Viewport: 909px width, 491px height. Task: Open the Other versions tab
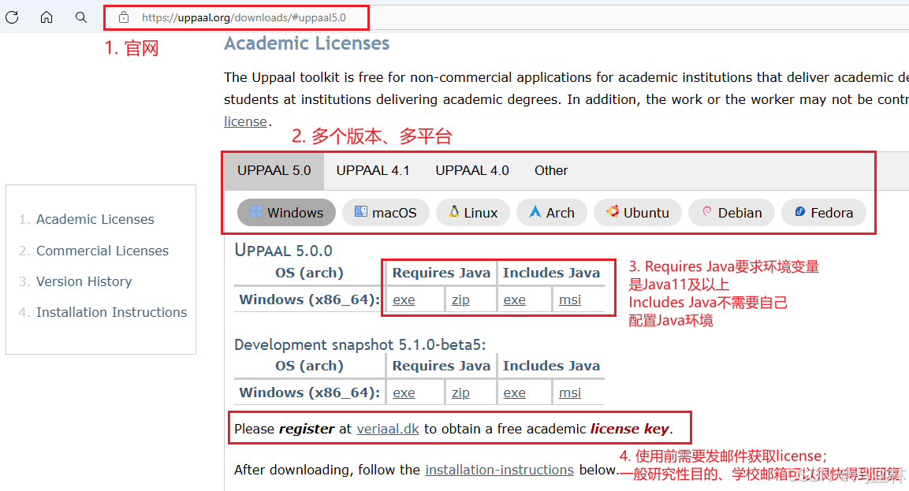point(551,170)
